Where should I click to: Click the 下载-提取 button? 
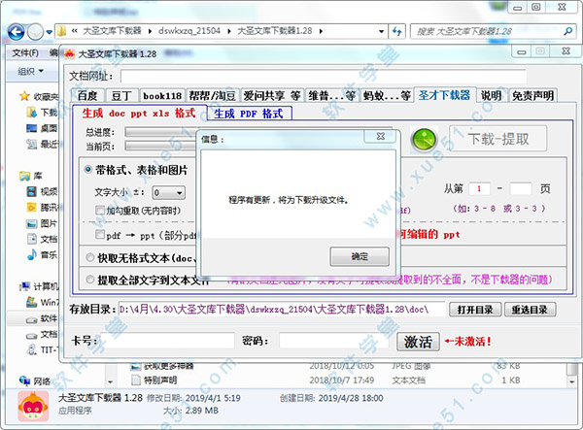coord(498,139)
